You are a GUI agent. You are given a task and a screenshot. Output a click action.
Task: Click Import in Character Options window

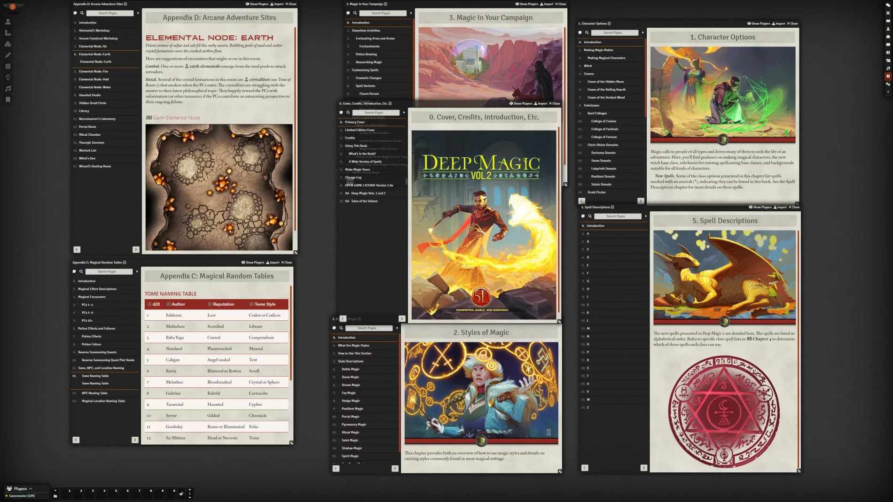[778, 23]
